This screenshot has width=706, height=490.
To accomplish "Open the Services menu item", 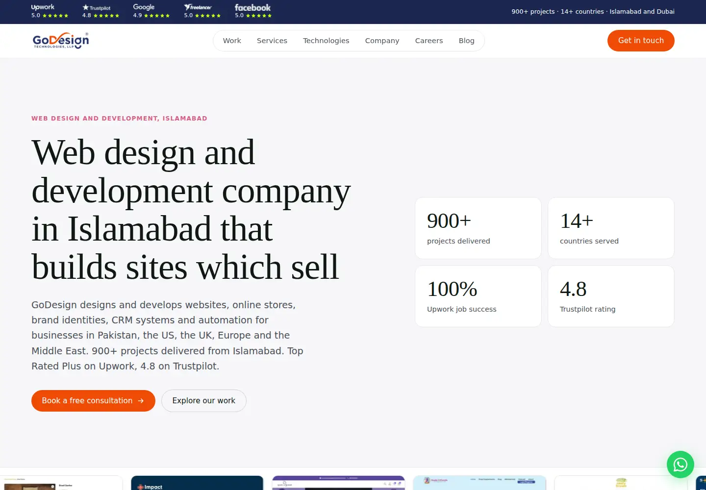I will tap(272, 41).
